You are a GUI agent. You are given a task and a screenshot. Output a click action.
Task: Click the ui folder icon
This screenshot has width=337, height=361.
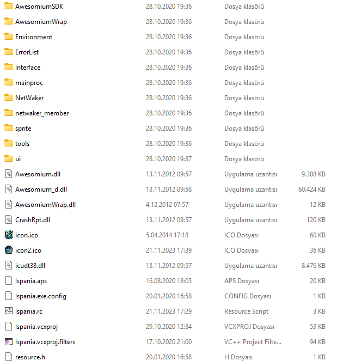coord(9,158)
